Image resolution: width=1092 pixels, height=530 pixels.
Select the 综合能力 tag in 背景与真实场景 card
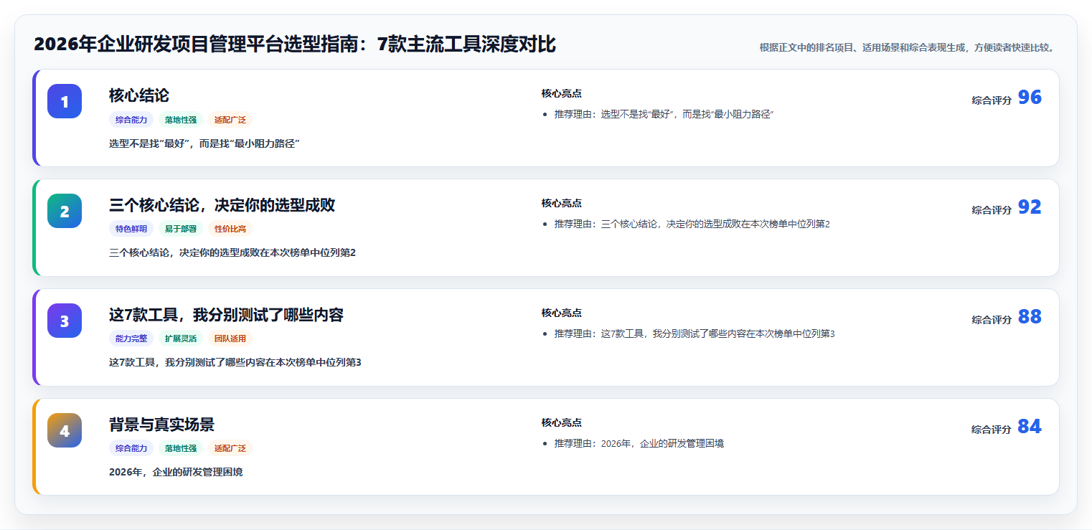click(x=131, y=449)
